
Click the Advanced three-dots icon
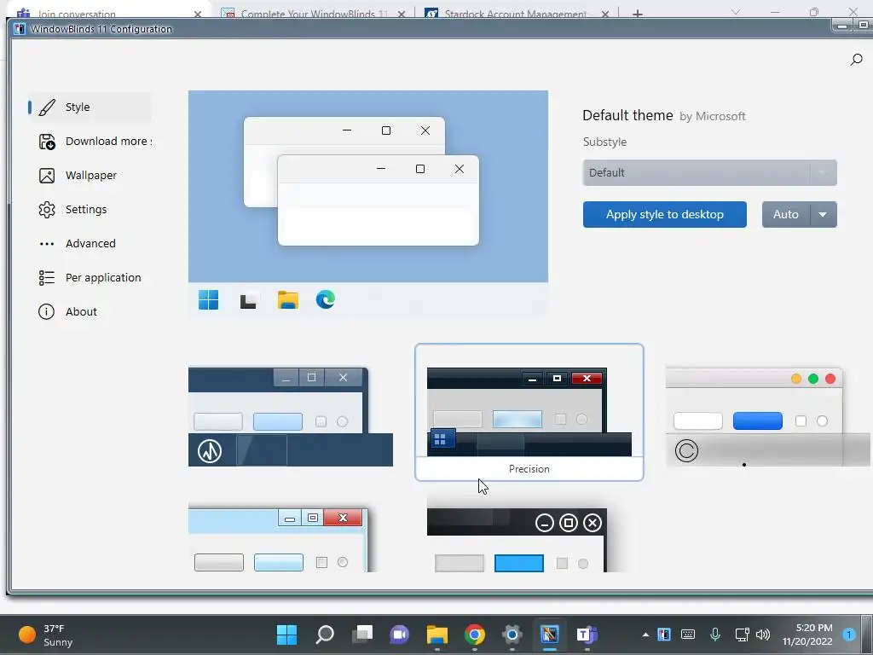(47, 244)
